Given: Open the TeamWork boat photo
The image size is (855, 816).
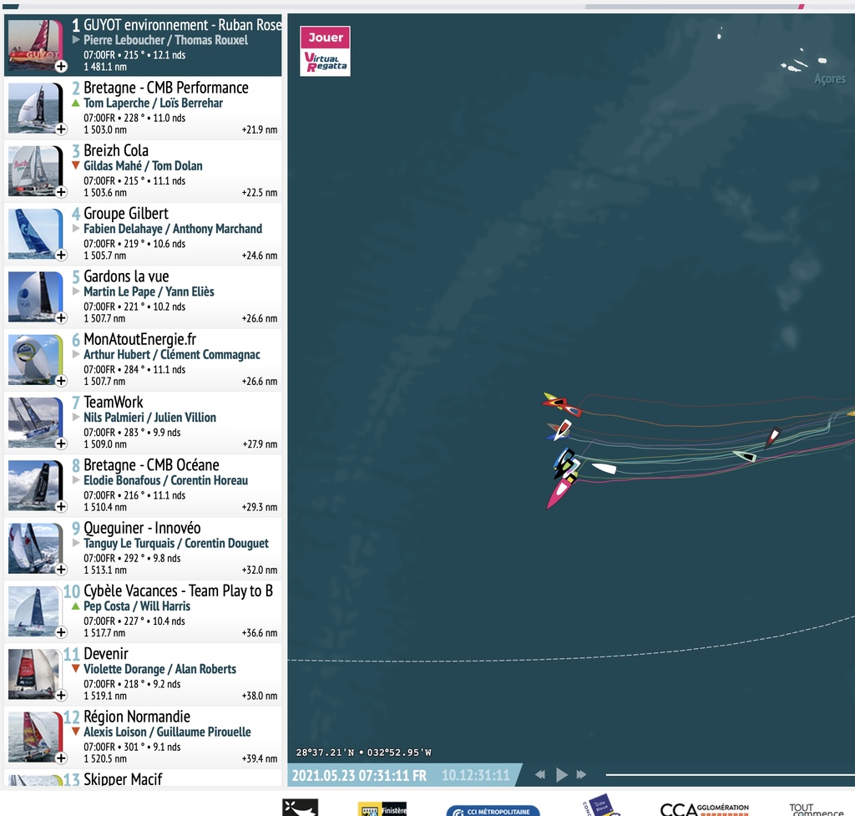Looking at the screenshot, I should (x=35, y=423).
